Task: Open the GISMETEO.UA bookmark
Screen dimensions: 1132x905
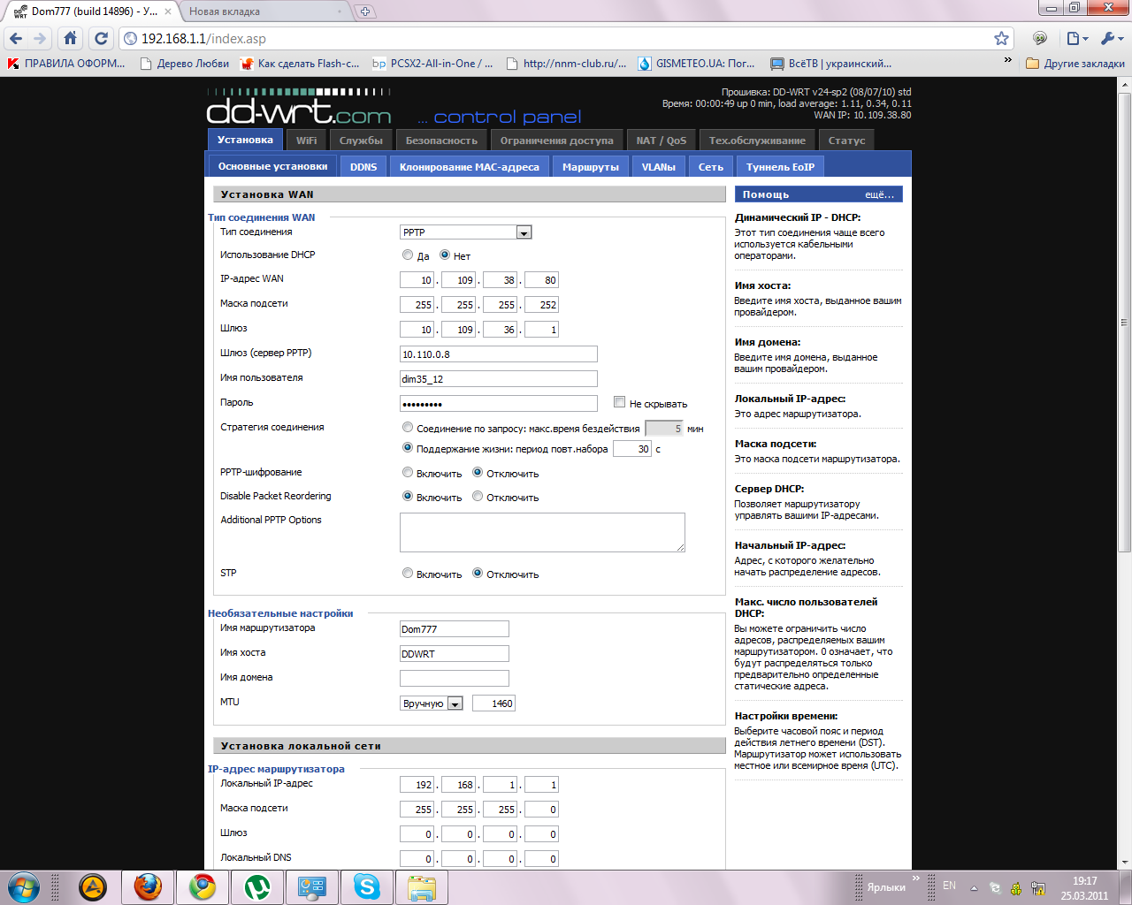Action: pos(697,64)
